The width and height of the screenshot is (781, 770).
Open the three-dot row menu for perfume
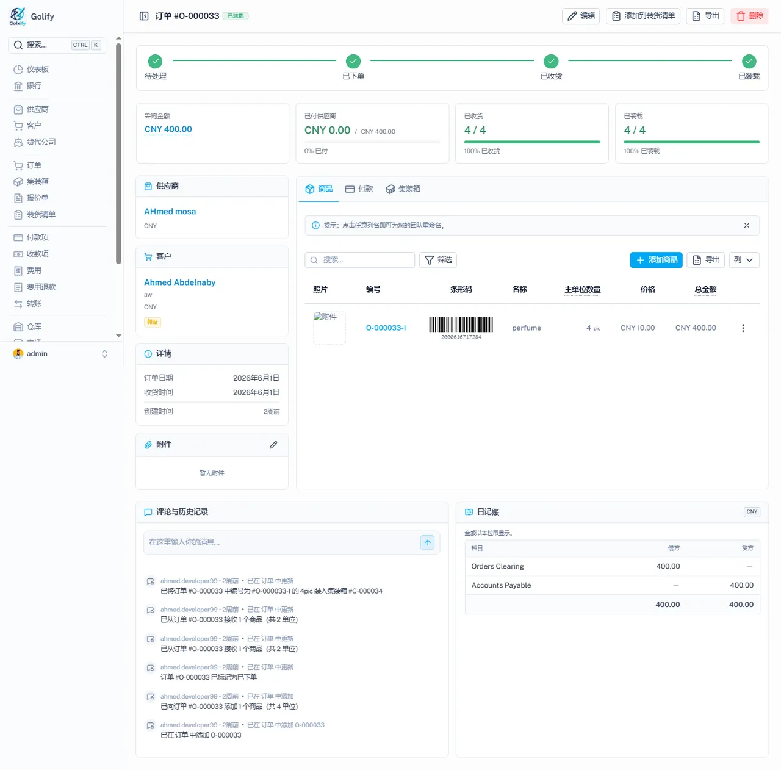point(743,328)
